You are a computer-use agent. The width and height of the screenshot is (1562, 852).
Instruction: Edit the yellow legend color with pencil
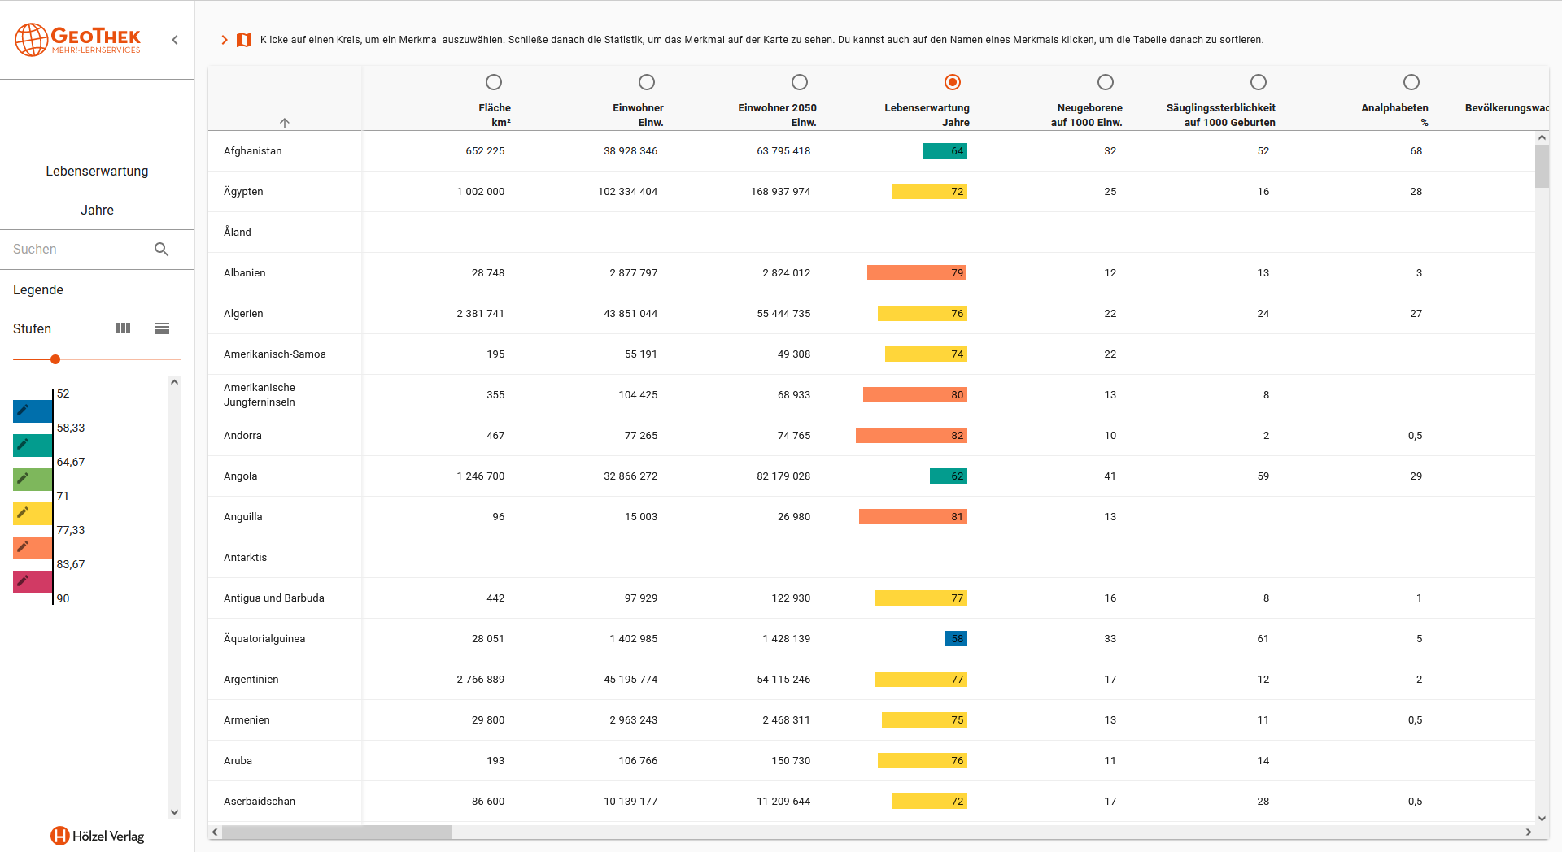[33, 514]
